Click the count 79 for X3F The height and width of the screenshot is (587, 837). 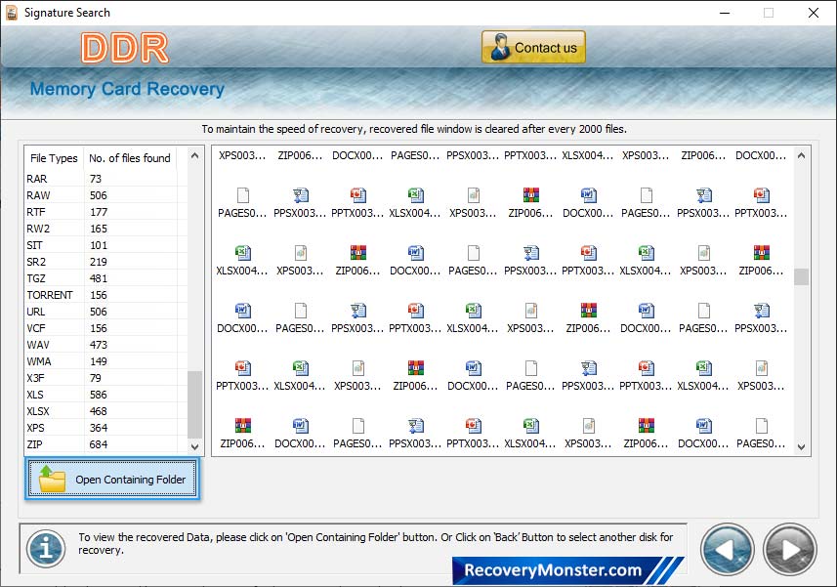(x=96, y=377)
